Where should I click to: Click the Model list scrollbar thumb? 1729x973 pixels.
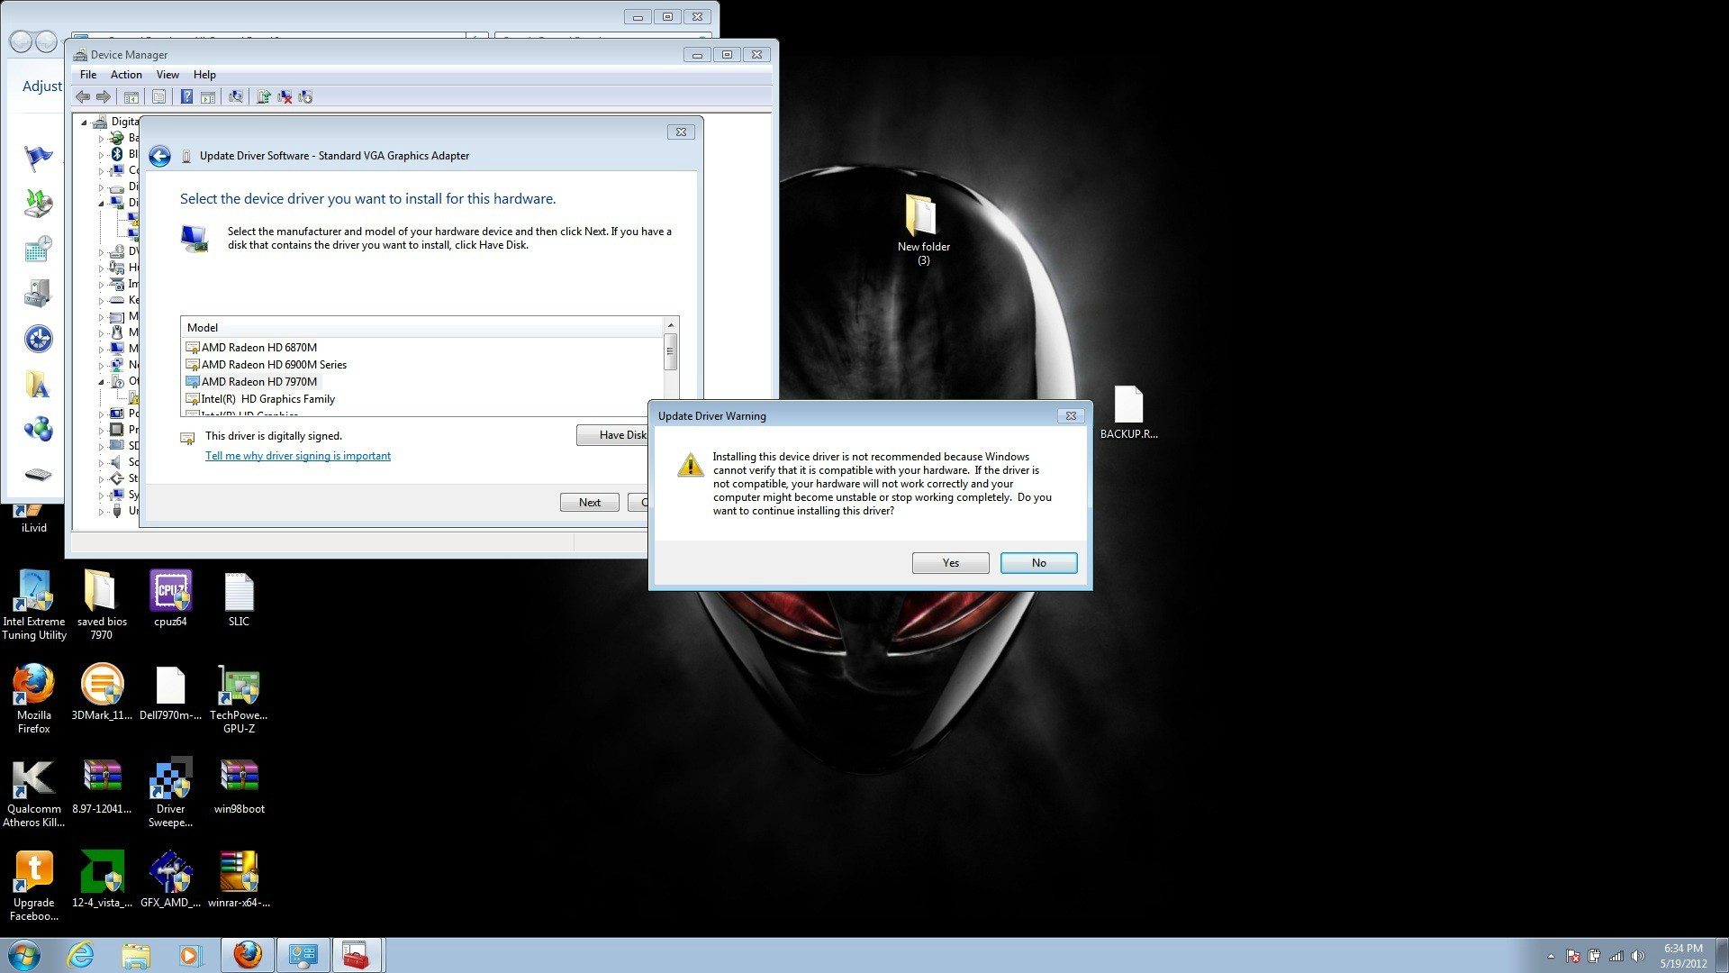coord(671,351)
